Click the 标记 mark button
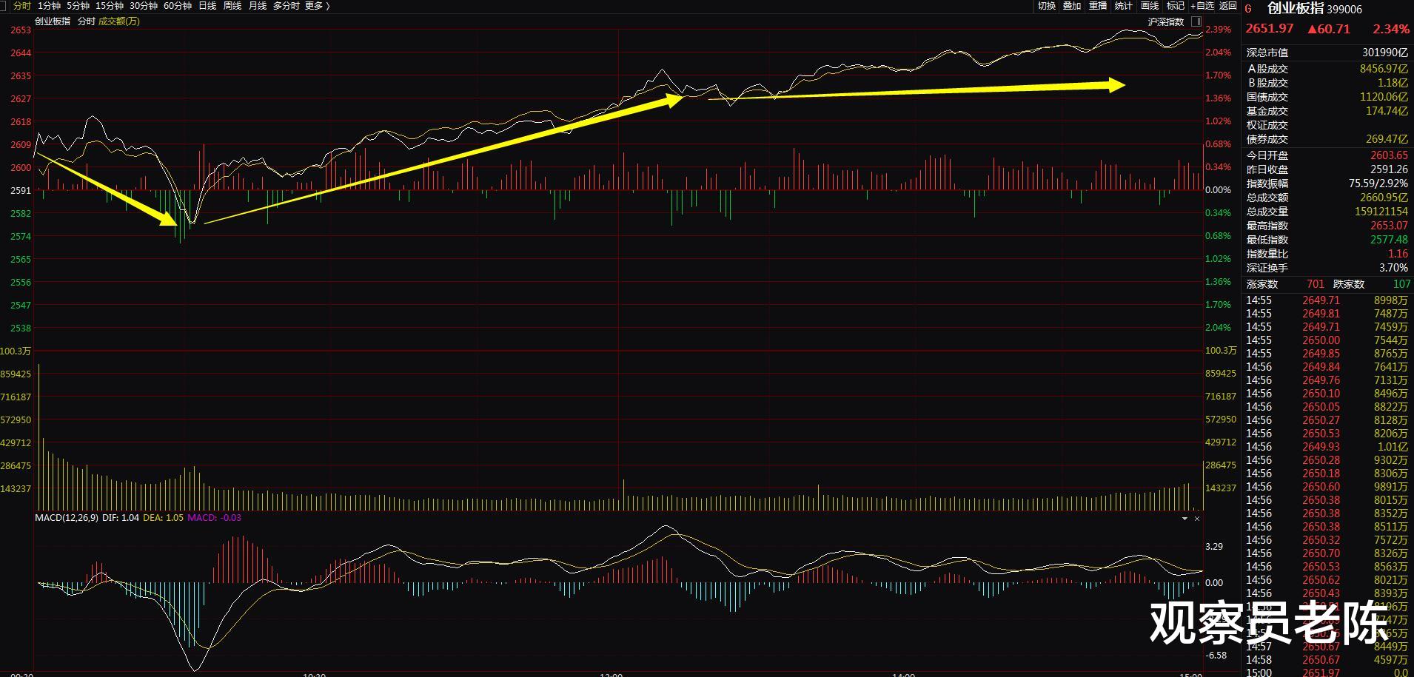The height and width of the screenshot is (677, 1414). 1176,6
